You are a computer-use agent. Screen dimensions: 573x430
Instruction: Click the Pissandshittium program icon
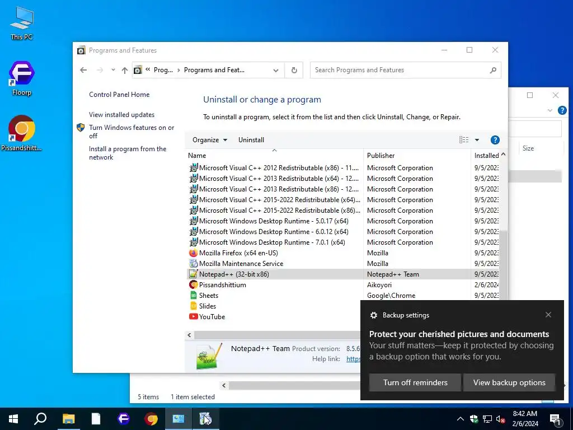pyautogui.click(x=193, y=285)
